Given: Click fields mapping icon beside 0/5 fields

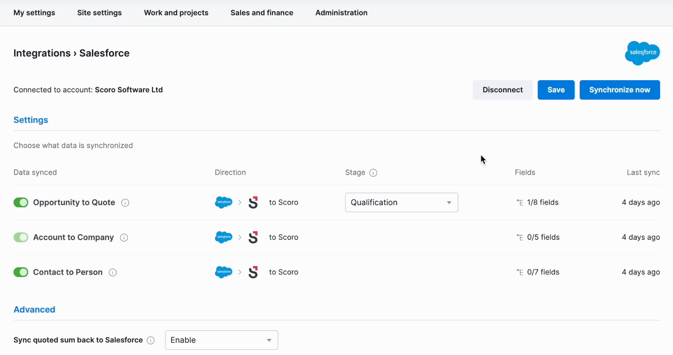Looking at the screenshot, I should click(520, 237).
